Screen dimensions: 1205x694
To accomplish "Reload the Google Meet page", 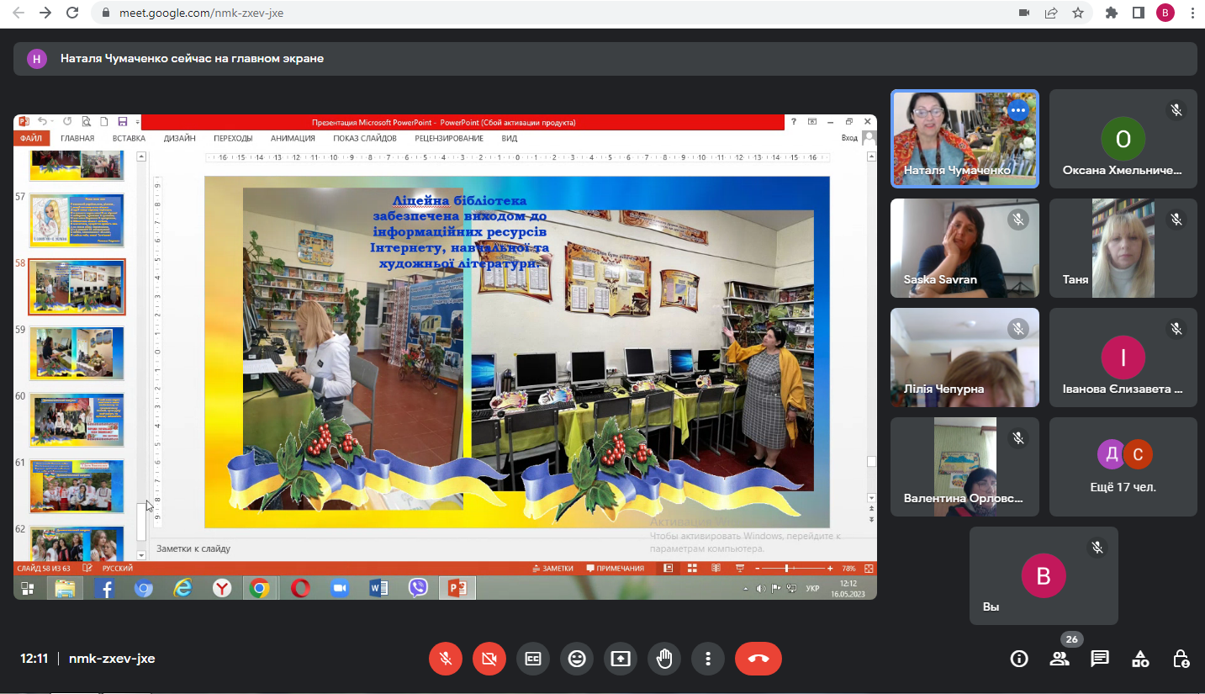I will [x=72, y=13].
